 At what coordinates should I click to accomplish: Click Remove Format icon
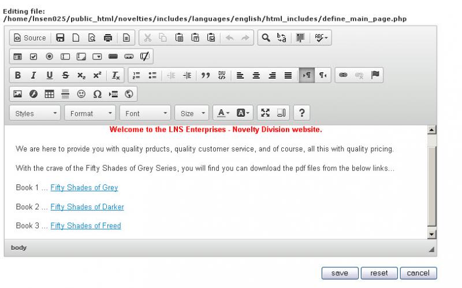click(115, 75)
